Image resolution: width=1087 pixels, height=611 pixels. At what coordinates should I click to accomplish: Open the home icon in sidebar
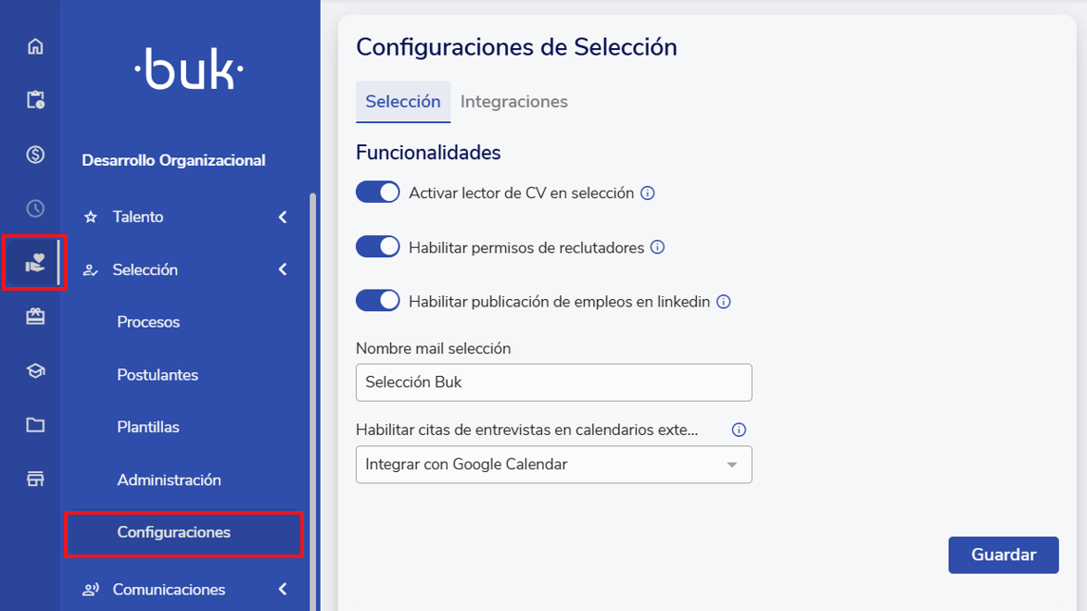click(35, 46)
